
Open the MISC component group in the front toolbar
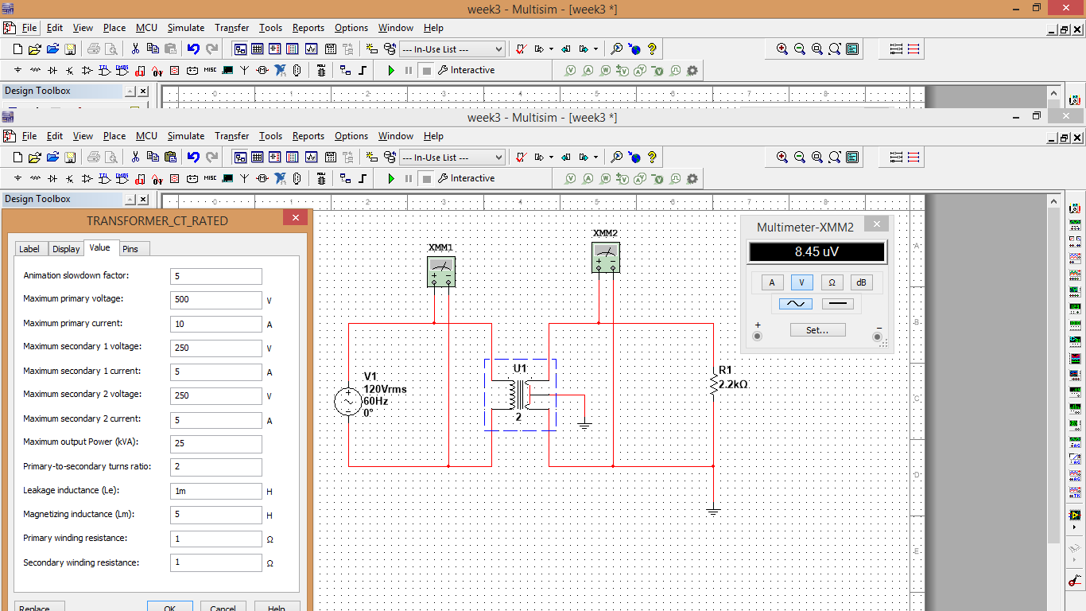coord(210,178)
